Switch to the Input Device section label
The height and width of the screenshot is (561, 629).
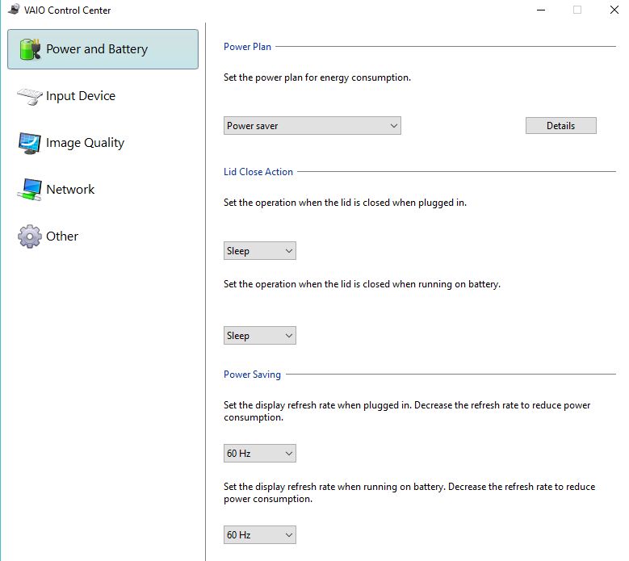(81, 96)
